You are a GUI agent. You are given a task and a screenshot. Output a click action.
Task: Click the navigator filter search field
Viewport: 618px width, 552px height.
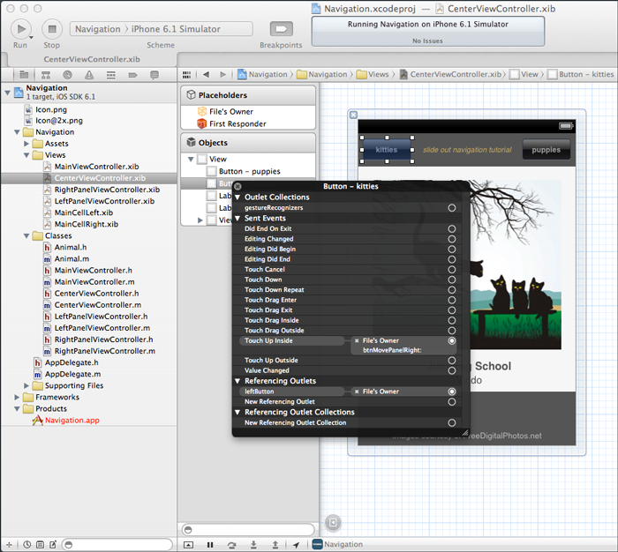coord(117,545)
